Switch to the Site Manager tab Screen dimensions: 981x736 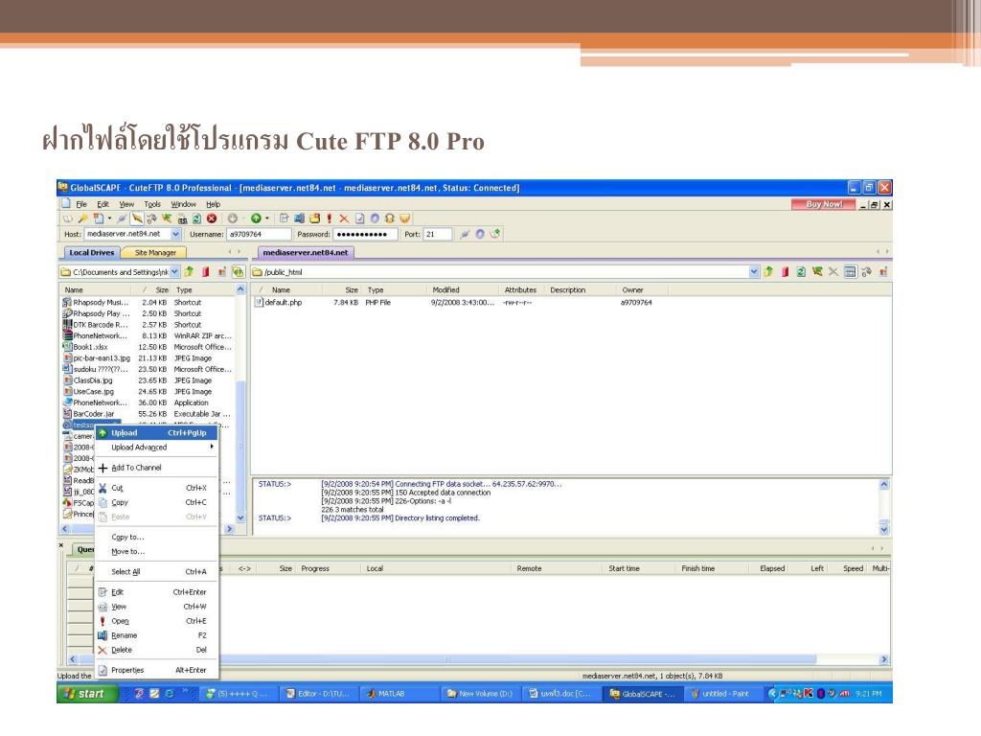155,253
